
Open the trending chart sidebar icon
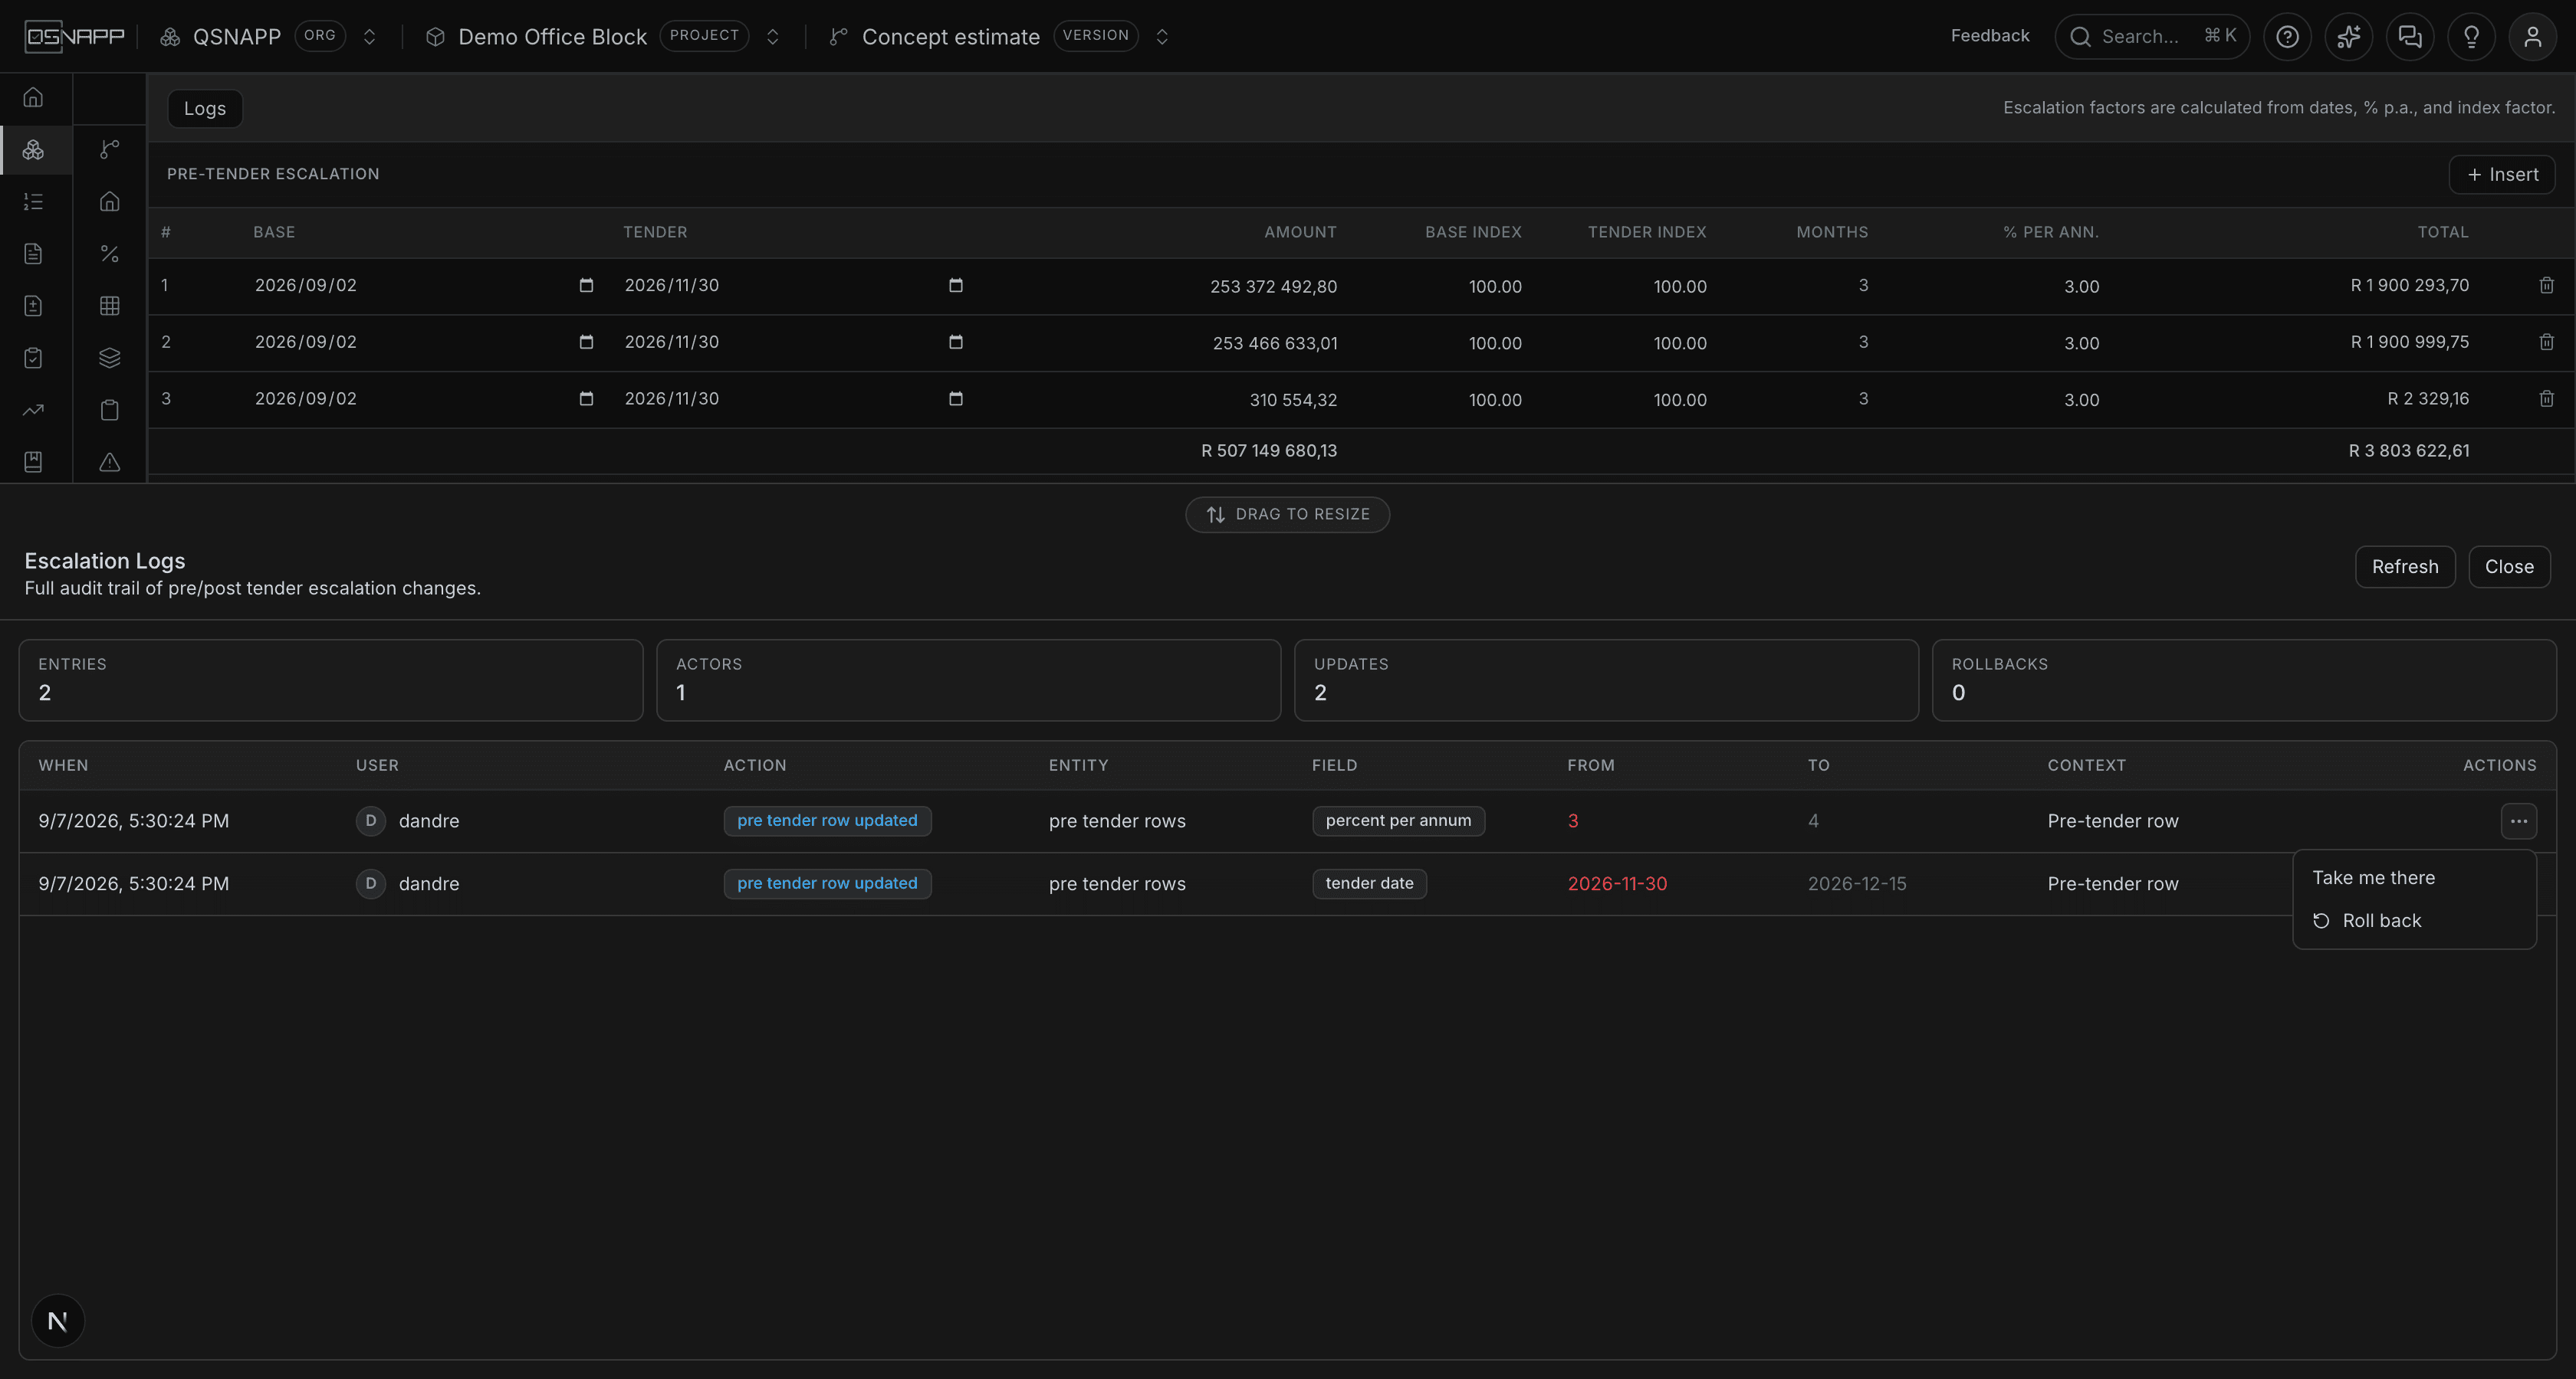[33, 410]
